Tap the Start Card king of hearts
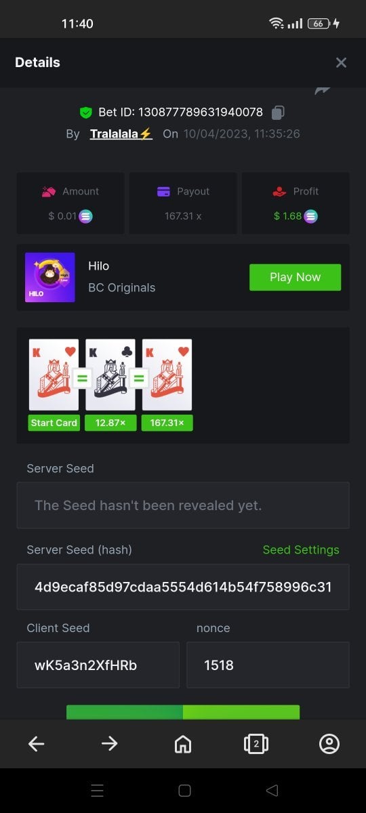Screen dimensions: 366x813 54,375
